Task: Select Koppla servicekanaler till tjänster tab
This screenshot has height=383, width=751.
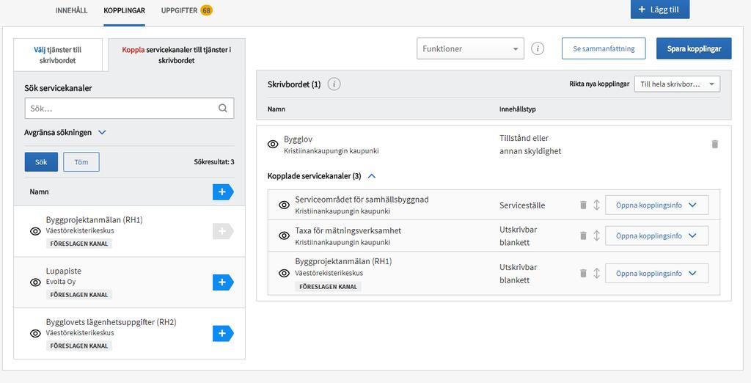Action: pos(177,54)
